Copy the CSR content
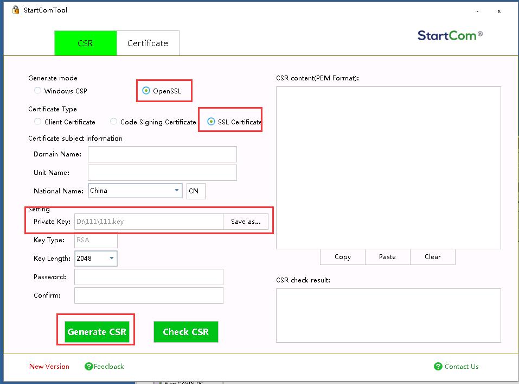The height and width of the screenshot is (384, 519). [x=342, y=257]
